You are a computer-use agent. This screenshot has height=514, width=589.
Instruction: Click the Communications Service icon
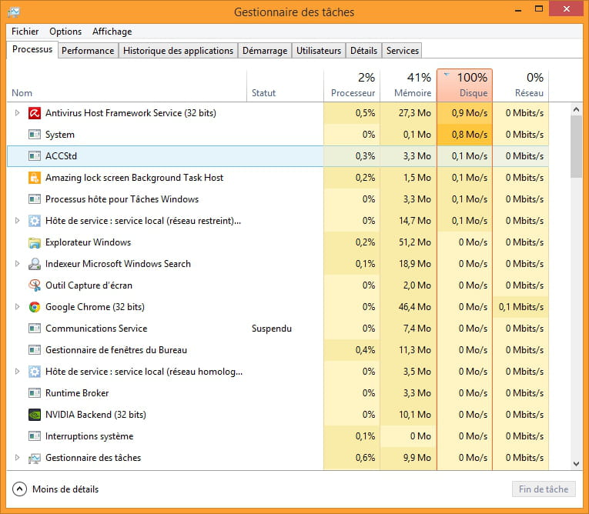pos(35,329)
